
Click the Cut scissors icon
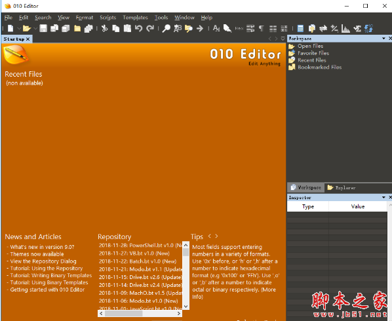pyautogui.click(x=104, y=28)
